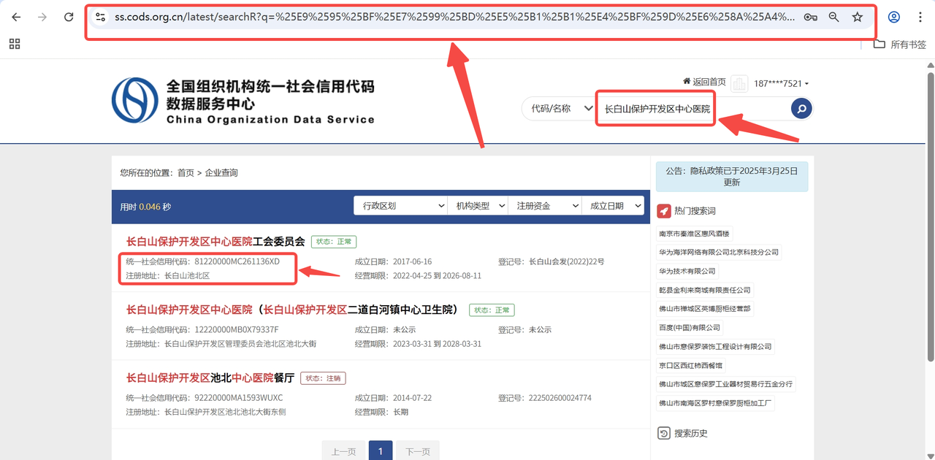
Task: Open the Chrome three-dot menu
Action: coord(920,17)
